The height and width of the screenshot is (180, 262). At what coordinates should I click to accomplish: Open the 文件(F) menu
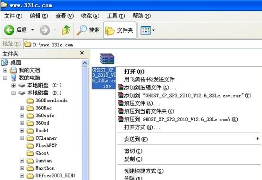coord(13,16)
